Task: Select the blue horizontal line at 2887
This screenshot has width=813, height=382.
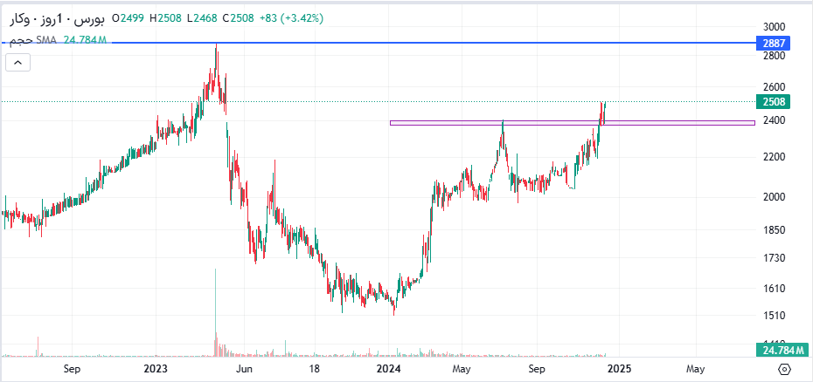Action: [379, 43]
